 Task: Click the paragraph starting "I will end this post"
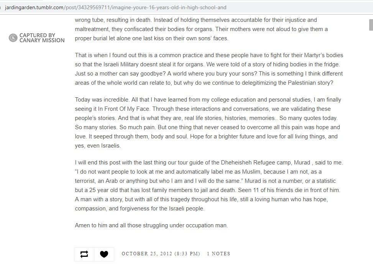tap(209, 186)
